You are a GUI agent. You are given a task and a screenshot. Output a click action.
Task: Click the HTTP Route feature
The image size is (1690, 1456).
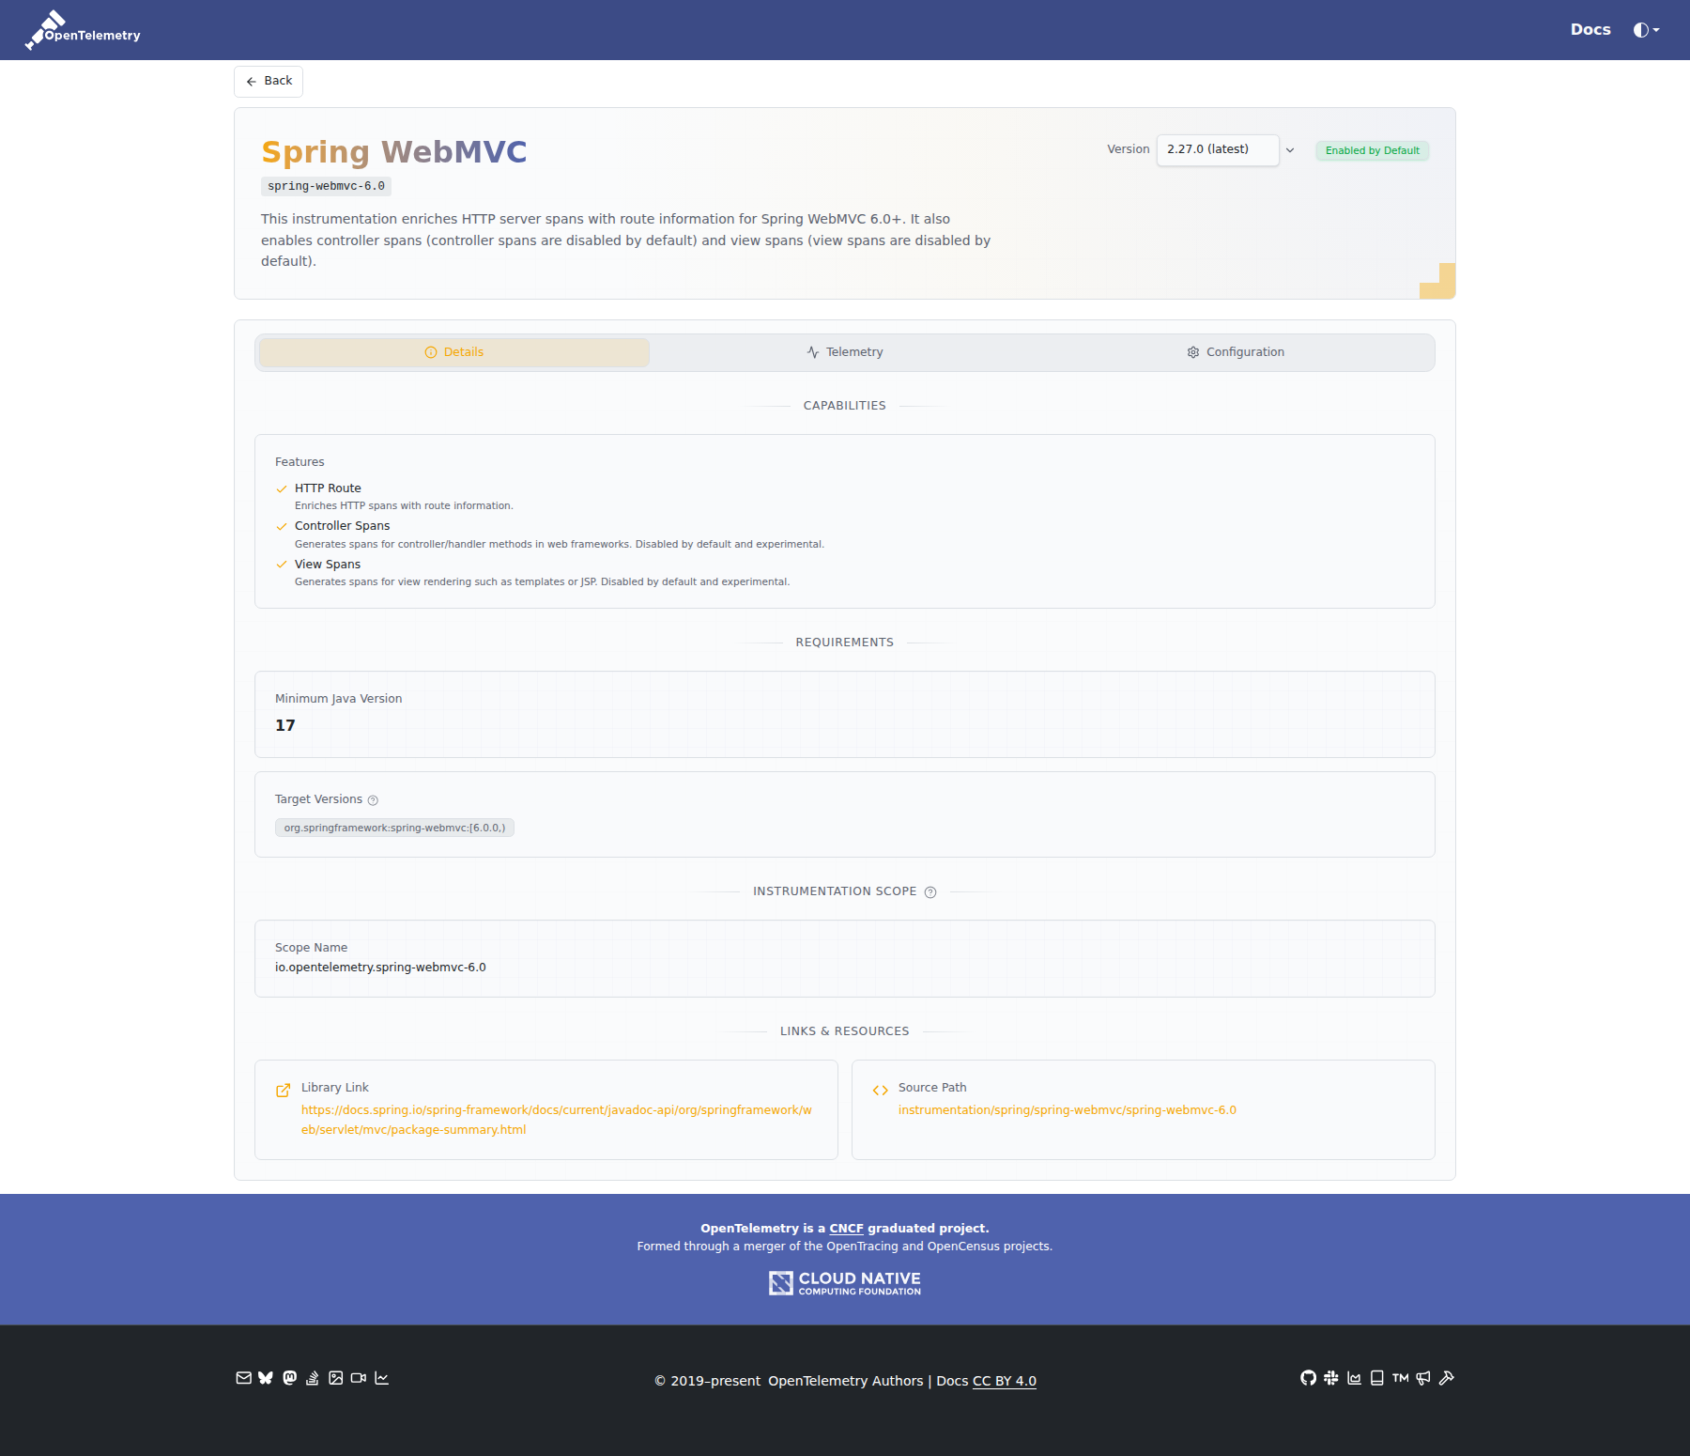pos(328,488)
